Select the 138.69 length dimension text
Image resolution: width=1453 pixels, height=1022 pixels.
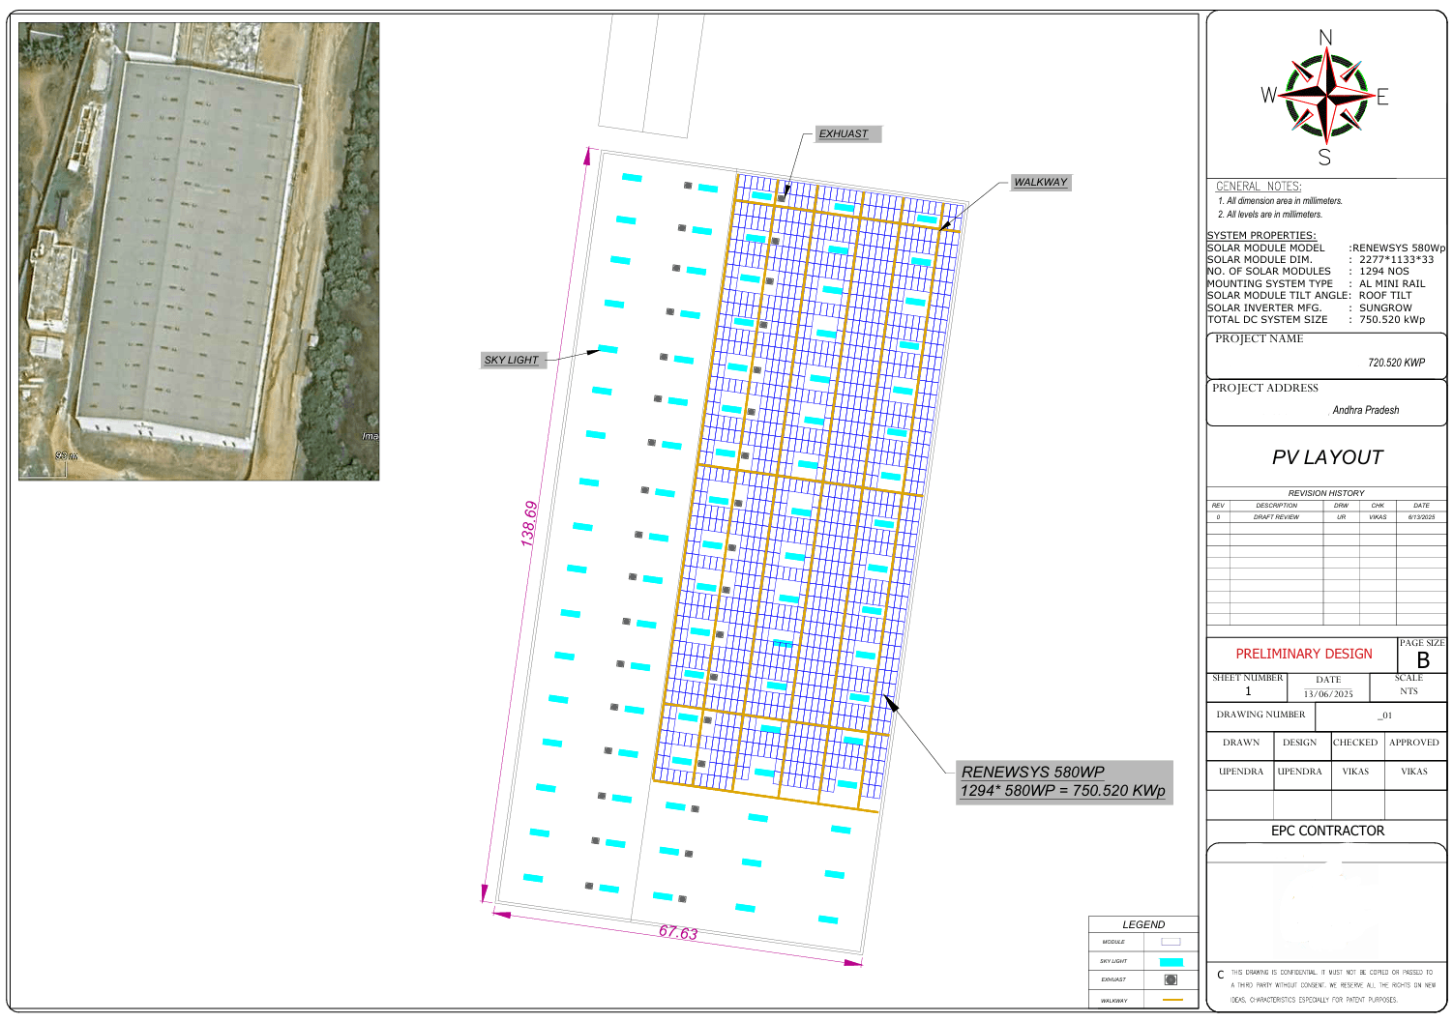528,524
